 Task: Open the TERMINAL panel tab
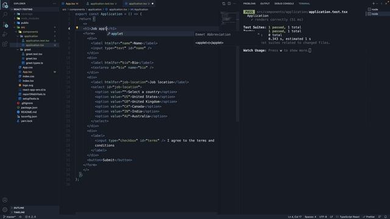point(304,4)
